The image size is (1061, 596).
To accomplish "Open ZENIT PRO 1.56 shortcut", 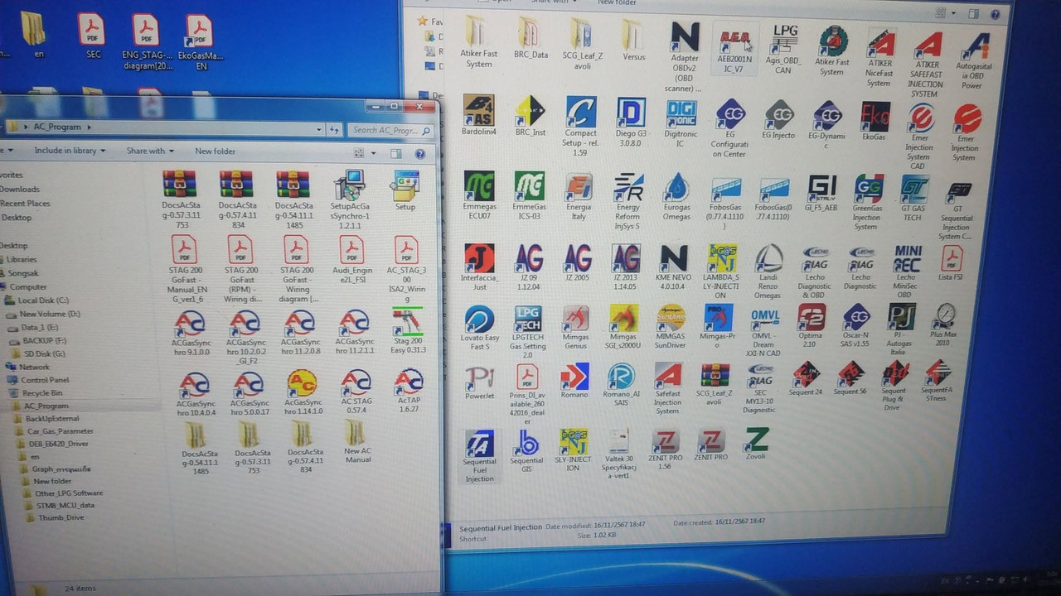I will 665,442.
